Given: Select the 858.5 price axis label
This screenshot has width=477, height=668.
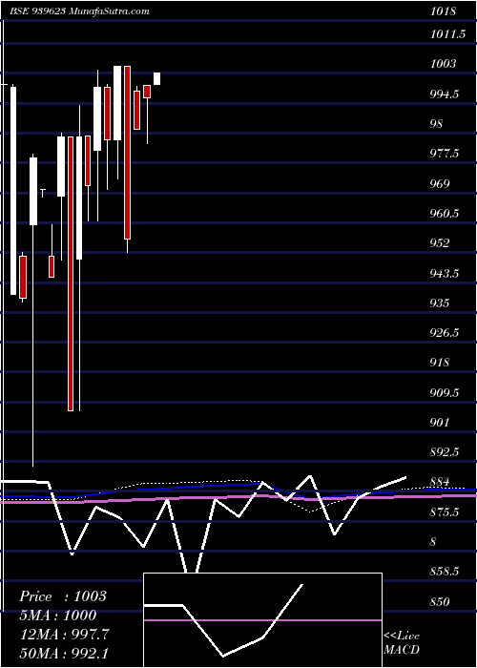Looking at the screenshot, I should click(x=445, y=572).
